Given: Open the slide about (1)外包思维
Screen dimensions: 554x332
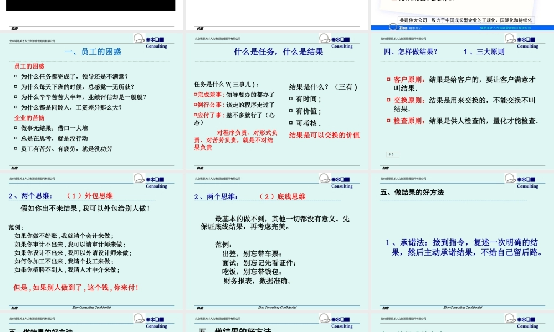Looking at the screenshot, I should (x=91, y=241).
